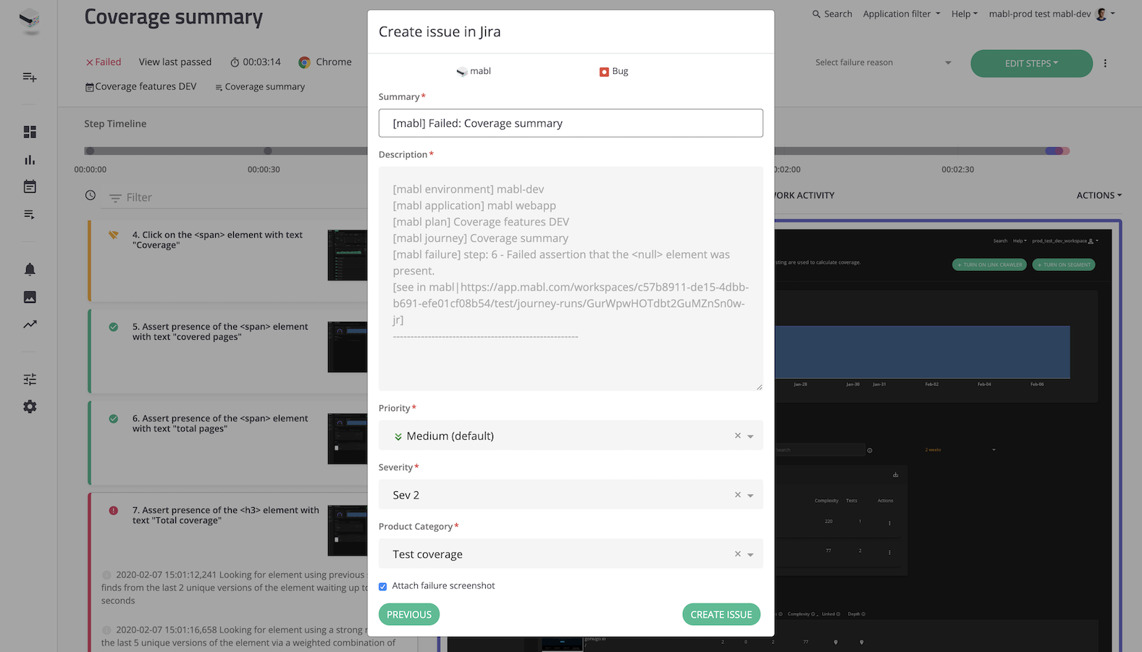Click the timeline marker near 00:00:30

tap(268, 151)
